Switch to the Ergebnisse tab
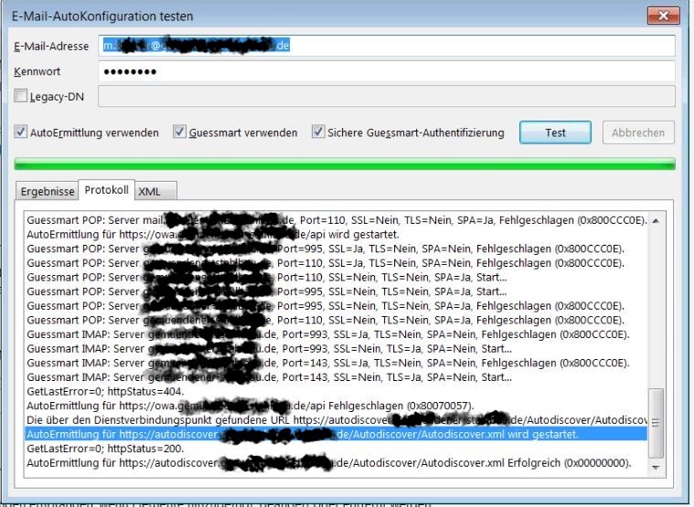 48,192
